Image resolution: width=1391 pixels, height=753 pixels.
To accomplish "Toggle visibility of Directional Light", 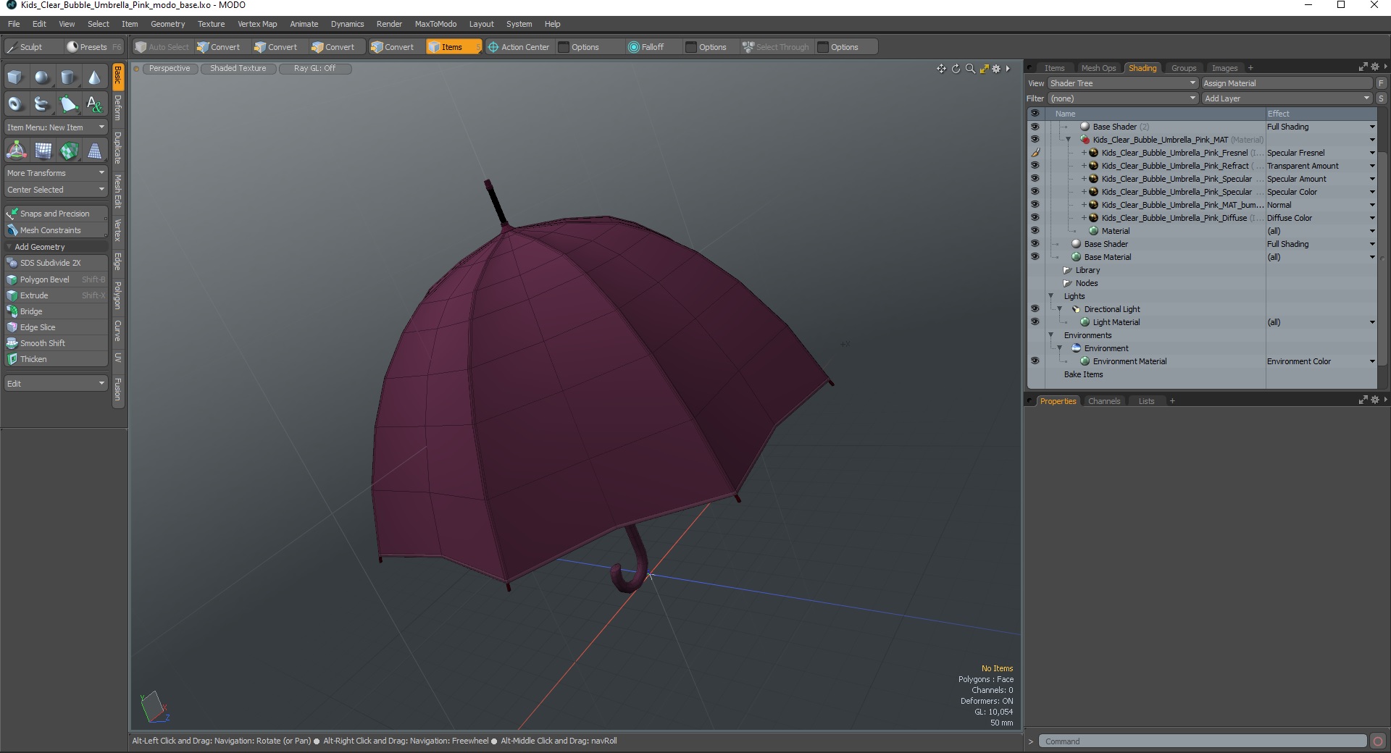I will tap(1035, 309).
